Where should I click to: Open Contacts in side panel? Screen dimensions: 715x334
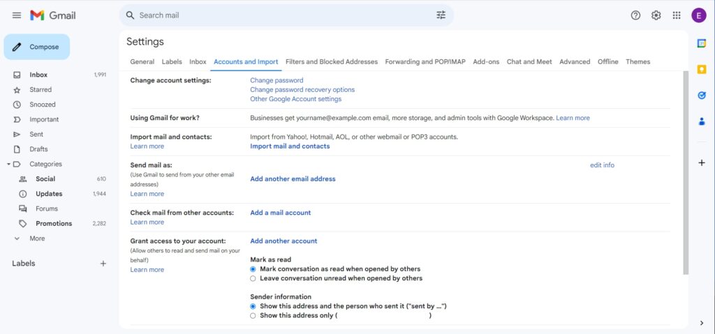tap(702, 121)
